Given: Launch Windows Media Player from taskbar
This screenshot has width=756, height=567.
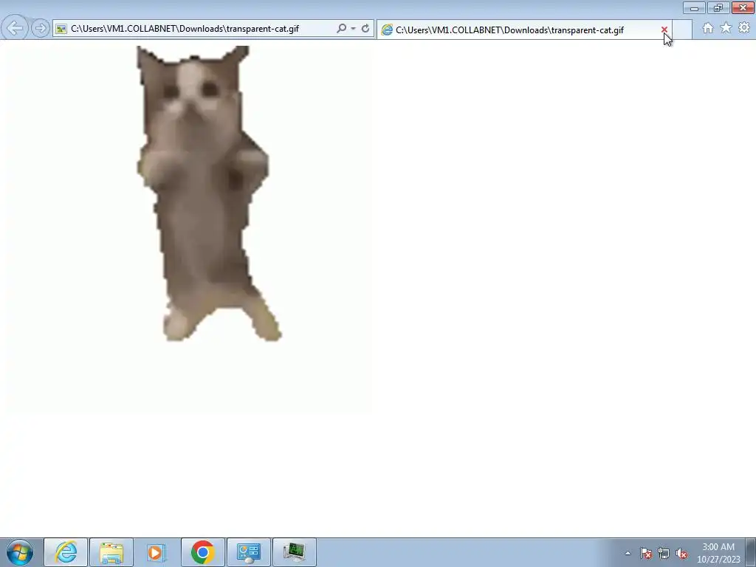Looking at the screenshot, I should pyautogui.click(x=157, y=552).
